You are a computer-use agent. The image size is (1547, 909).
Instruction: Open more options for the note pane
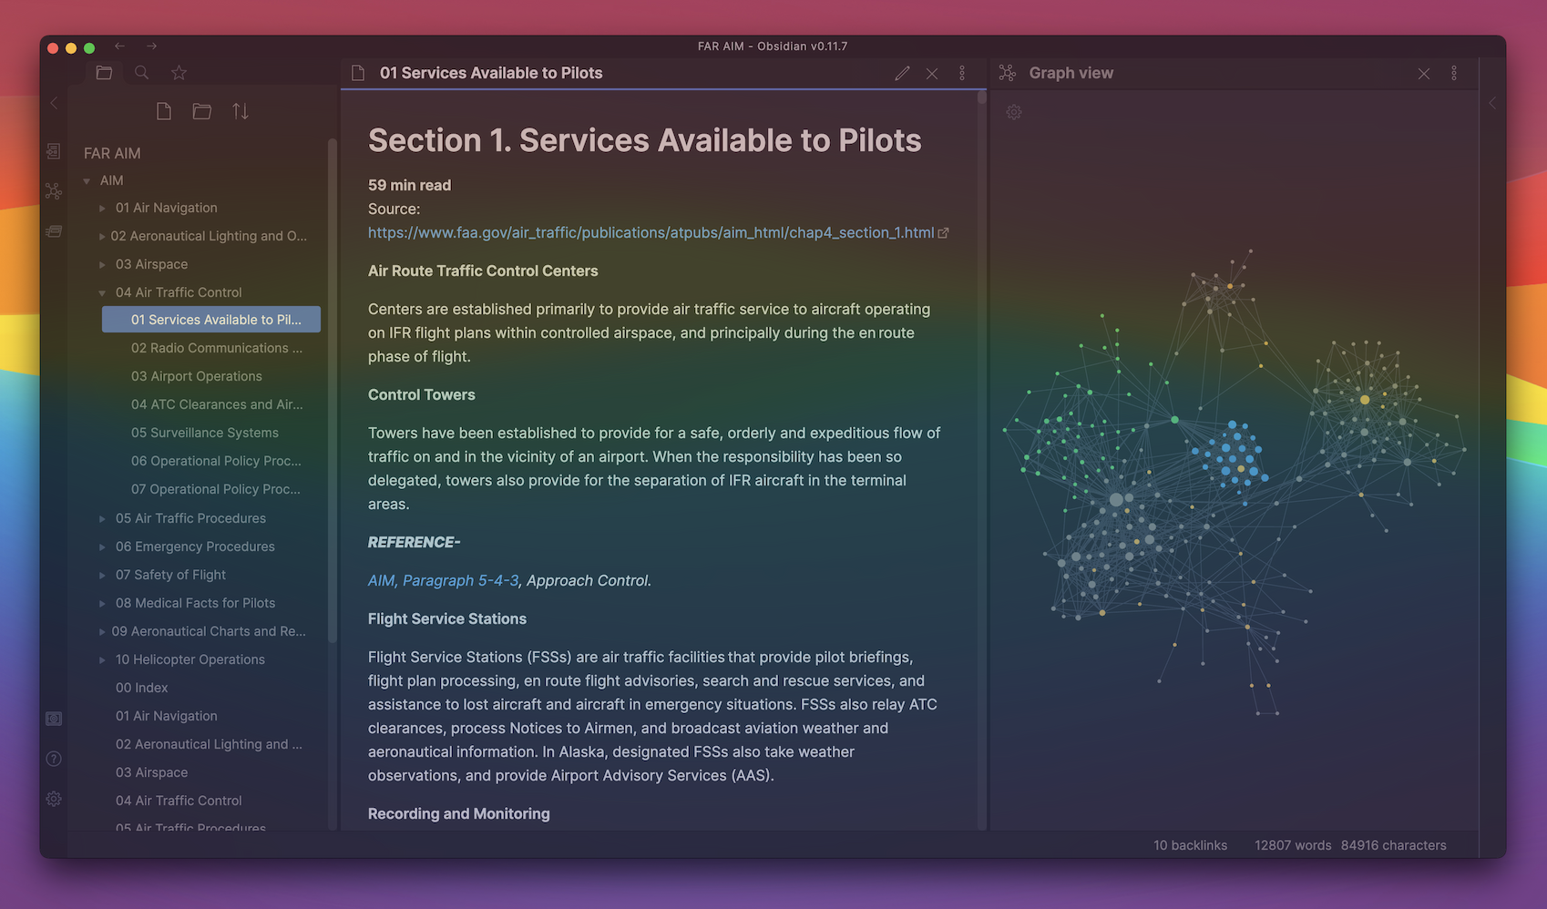962,73
